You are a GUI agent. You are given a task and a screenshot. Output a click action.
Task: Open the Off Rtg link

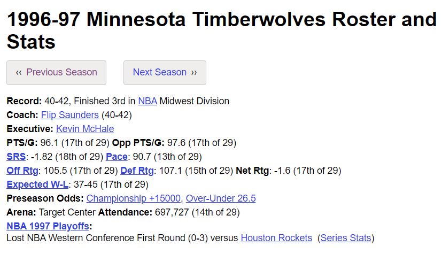[x=22, y=171]
